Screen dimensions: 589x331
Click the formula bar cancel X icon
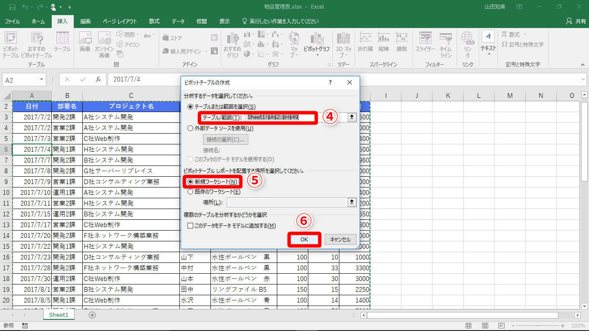click(x=68, y=79)
